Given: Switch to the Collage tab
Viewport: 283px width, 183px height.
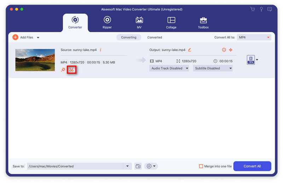Looking at the screenshot, I should [x=171, y=23].
